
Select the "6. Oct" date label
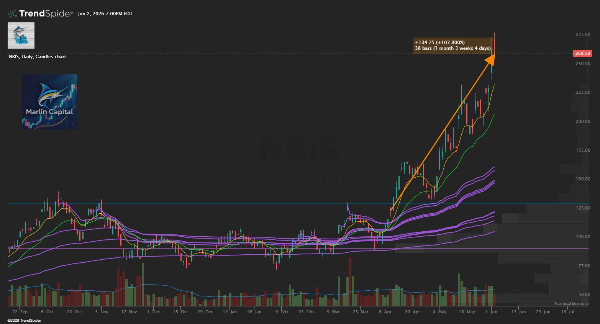47,312
